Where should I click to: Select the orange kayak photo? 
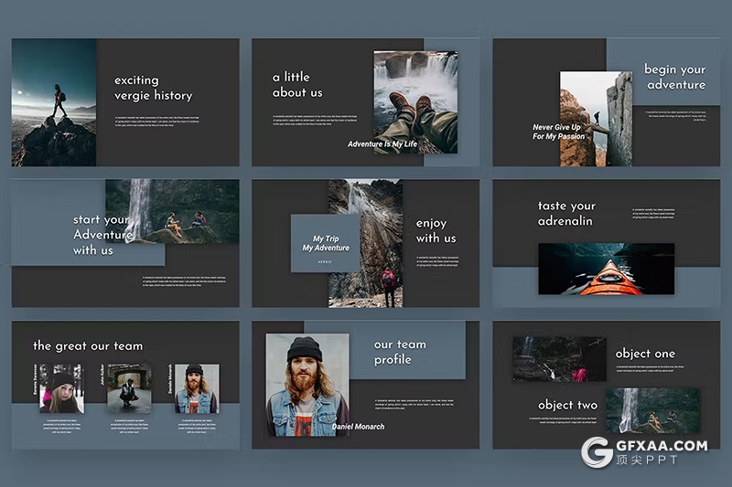[606, 269]
